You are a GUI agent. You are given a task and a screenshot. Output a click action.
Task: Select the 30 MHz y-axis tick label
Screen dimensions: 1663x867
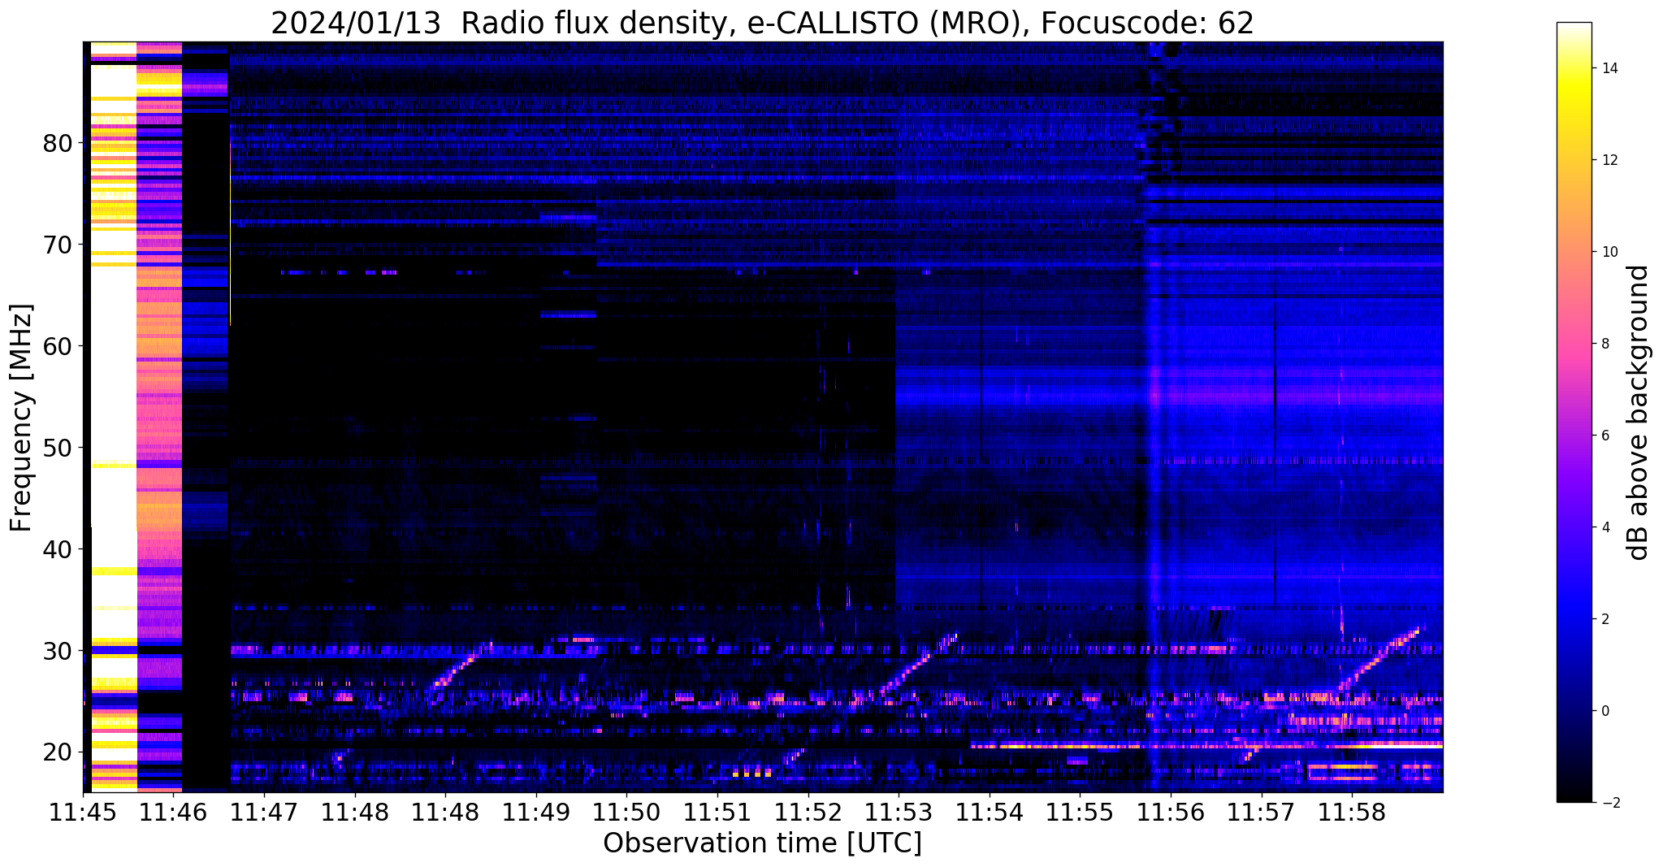click(x=59, y=651)
